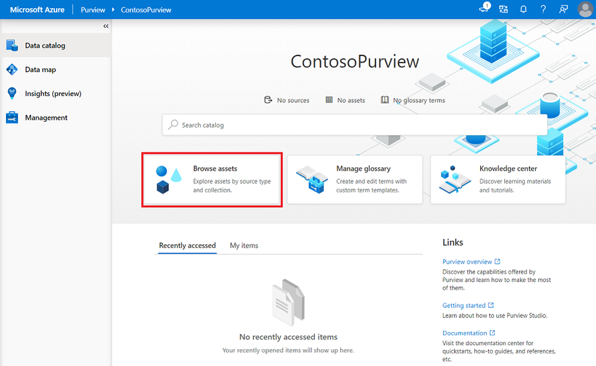Image resolution: width=596 pixels, height=366 pixels.
Task: Open notifications bell
Action: [x=523, y=9]
